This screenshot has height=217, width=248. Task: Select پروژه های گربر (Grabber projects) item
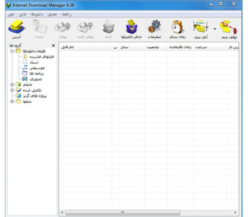point(35,96)
